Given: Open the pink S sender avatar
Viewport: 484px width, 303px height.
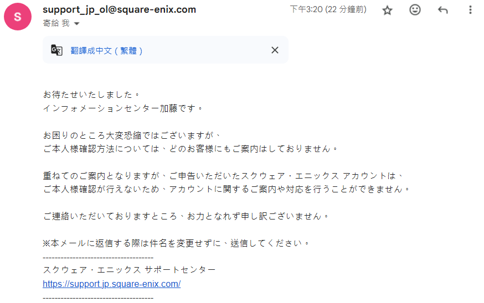Looking at the screenshot, I should point(18,17).
